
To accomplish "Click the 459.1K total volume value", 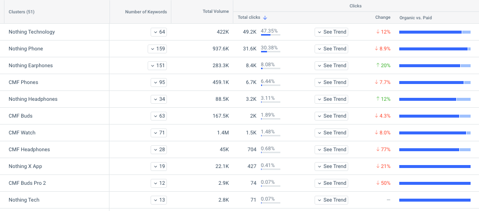I will [220, 83].
